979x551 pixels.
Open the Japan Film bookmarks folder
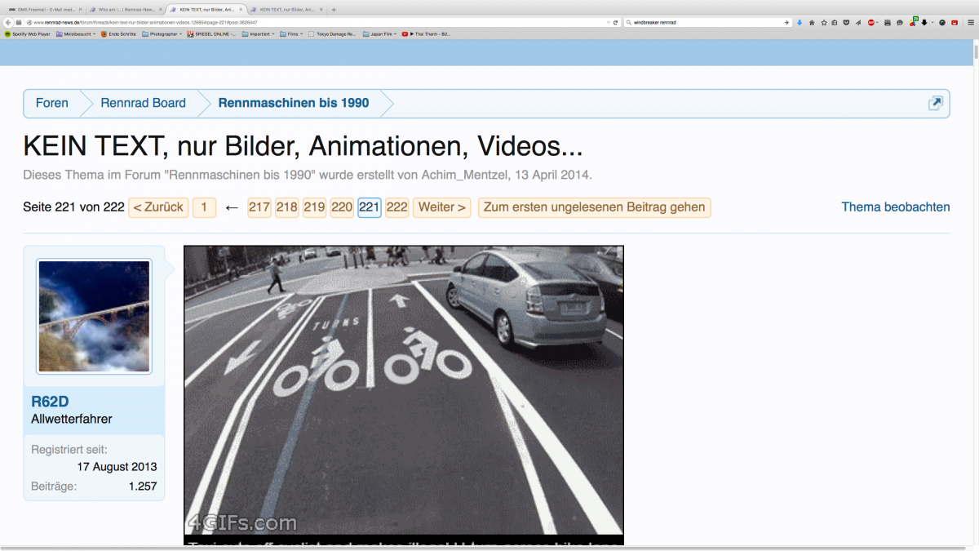click(381, 34)
